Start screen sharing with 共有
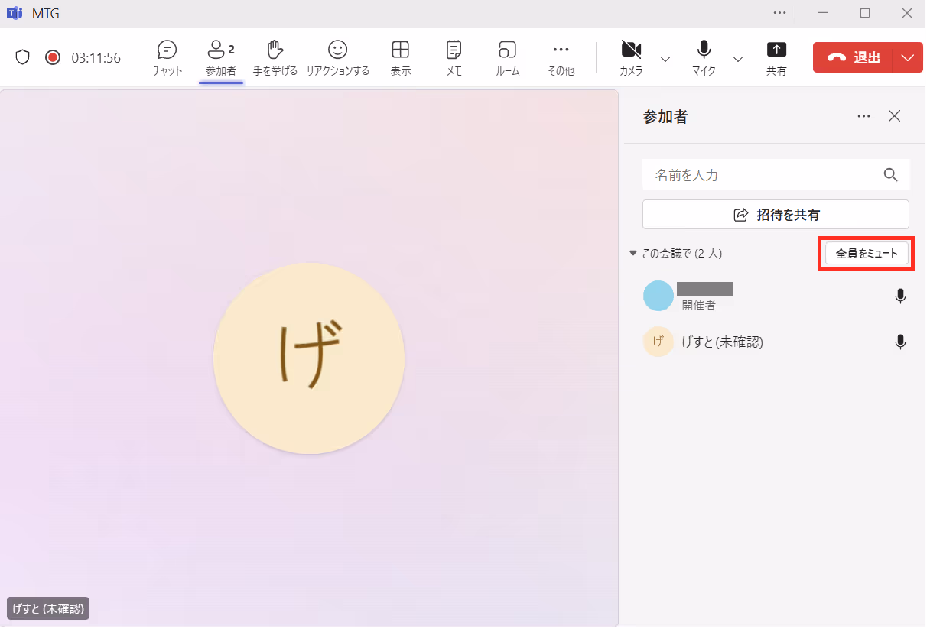The height and width of the screenshot is (632, 930). click(x=776, y=58)
